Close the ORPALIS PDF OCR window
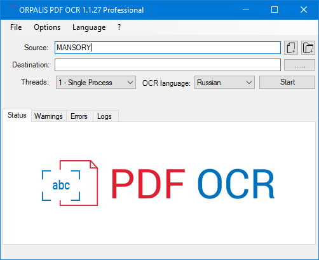This screenshot has width=319, height=260. point(304,10)
